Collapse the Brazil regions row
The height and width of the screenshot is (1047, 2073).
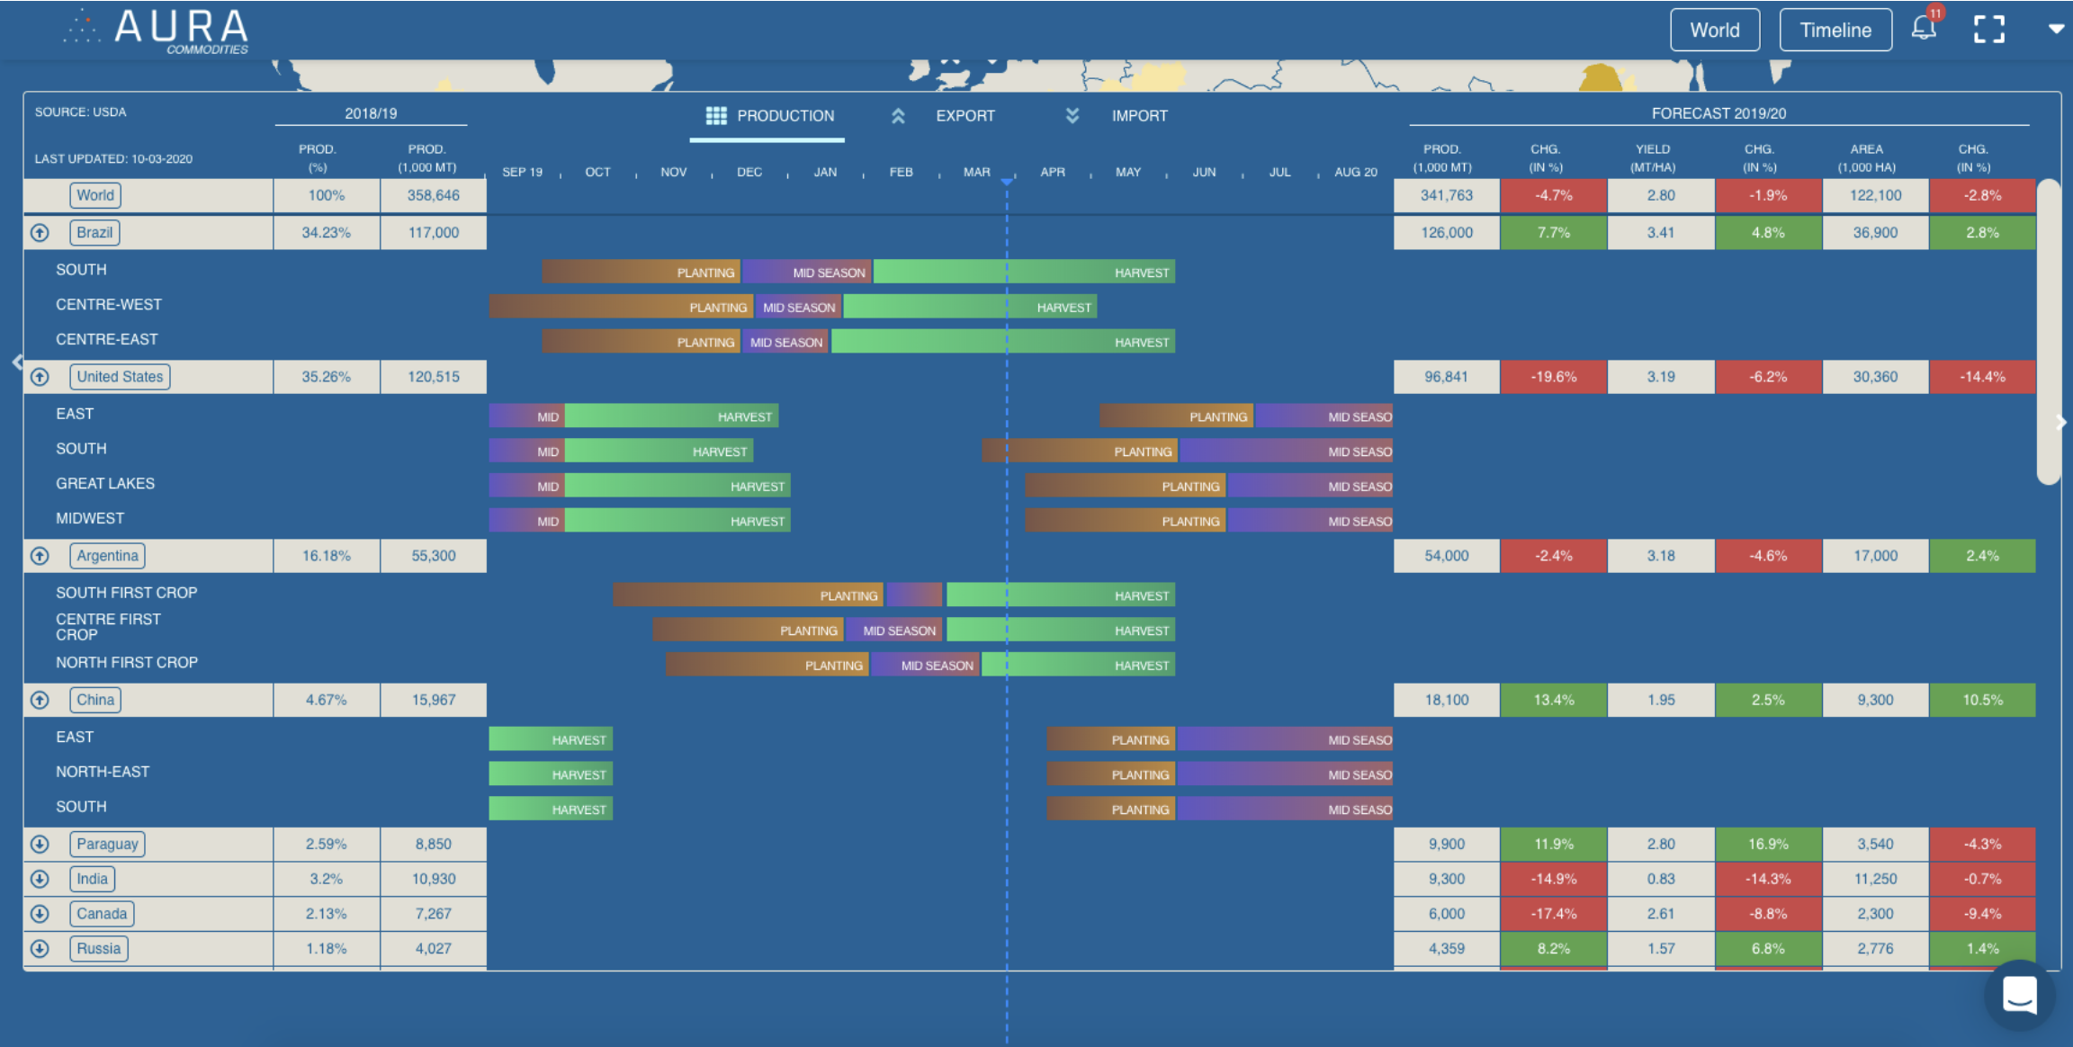40,233
